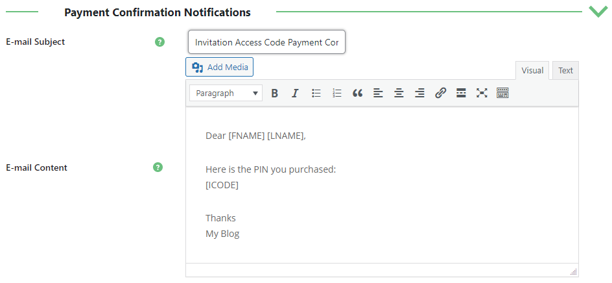Focus the E-mail Subject input field
Viewport: 612px width, 283px height.
pos(266,42)
